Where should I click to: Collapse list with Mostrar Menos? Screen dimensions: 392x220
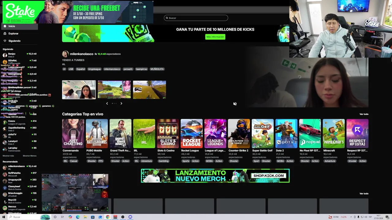click(30, 156)
